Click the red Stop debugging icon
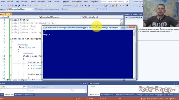This screenshot has width=179, height=100. (x=86, y=6)
